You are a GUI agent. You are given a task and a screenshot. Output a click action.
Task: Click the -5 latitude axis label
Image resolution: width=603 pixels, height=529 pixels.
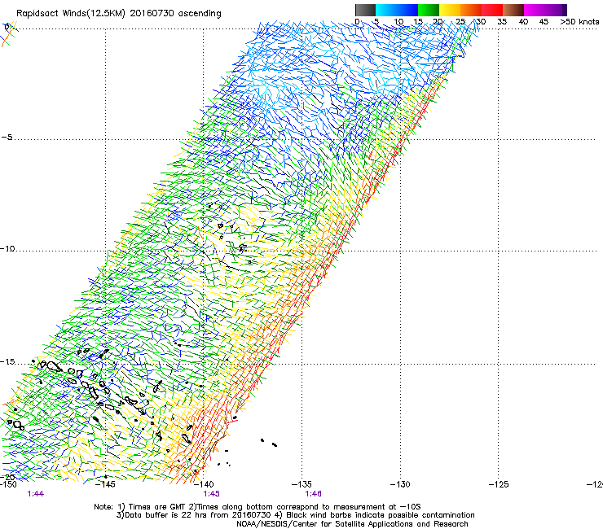click(7, 137)
